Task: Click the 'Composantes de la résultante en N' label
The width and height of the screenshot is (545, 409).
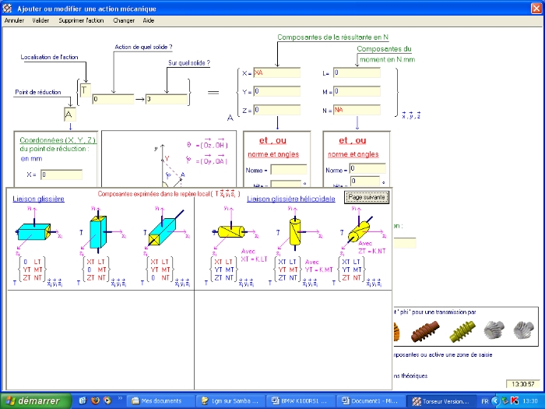Action: click(x=332, y=37)
